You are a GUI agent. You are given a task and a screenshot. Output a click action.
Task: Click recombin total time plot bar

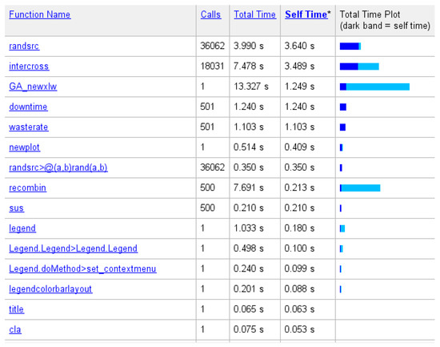tap(360, 188)
